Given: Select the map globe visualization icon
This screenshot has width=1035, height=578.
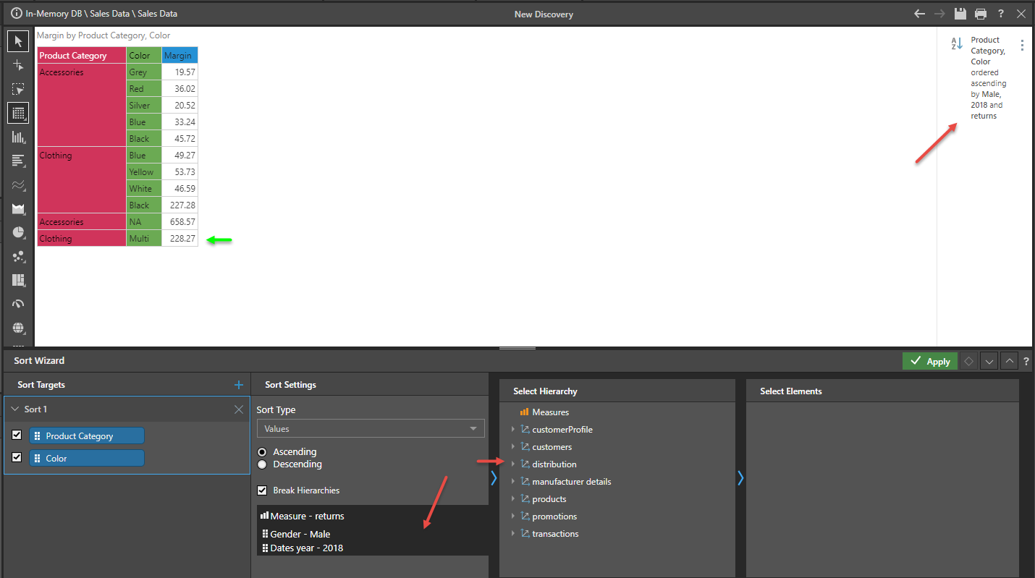Looking at the screenshot, I should click(18, 328).
